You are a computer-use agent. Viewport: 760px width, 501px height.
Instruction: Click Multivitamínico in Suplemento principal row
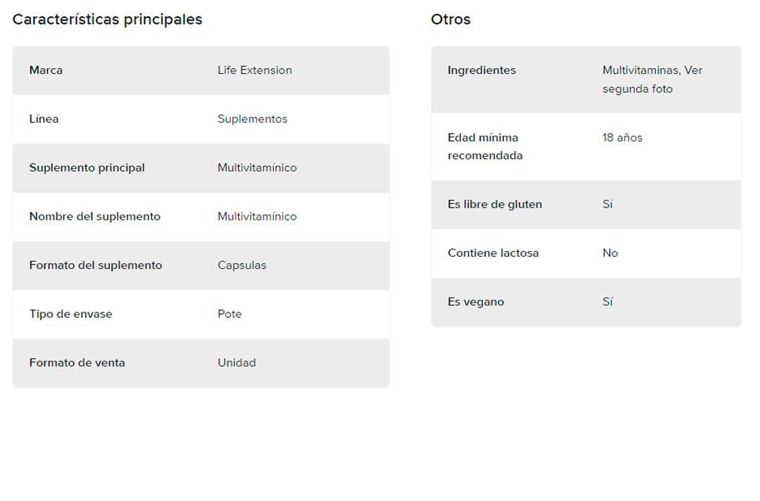(258, 167)
